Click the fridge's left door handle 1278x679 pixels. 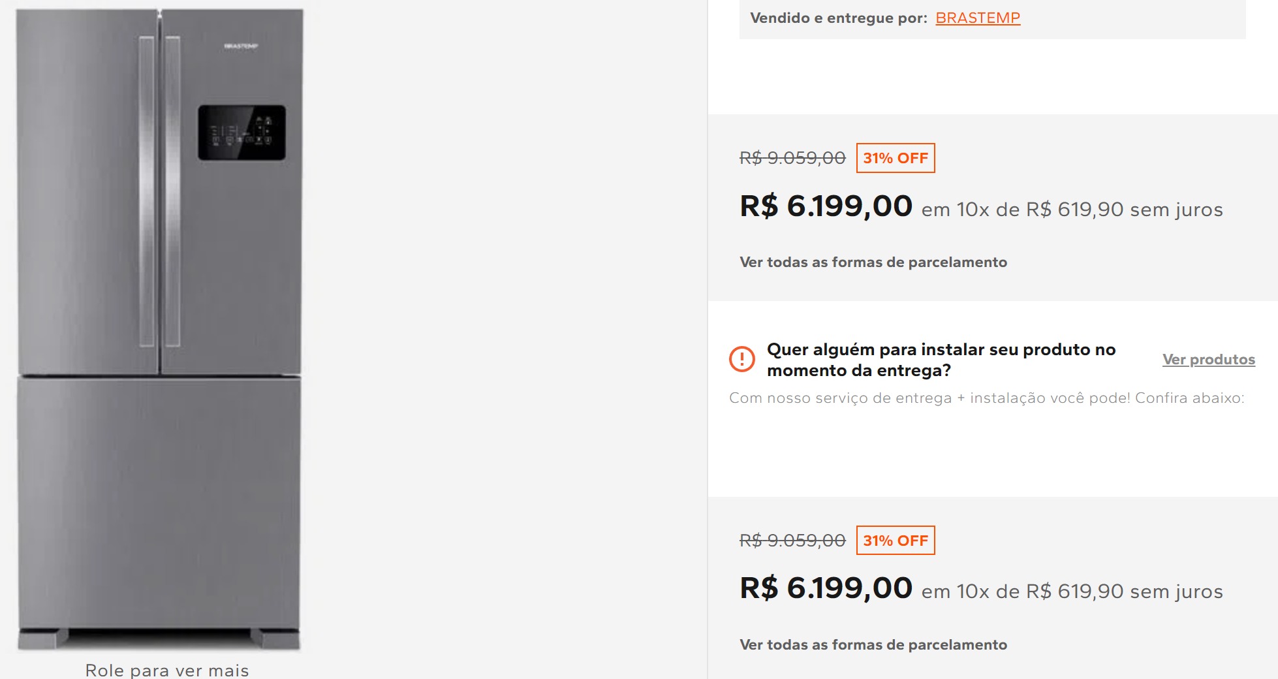pyautogui.click(x=146, y=189)
